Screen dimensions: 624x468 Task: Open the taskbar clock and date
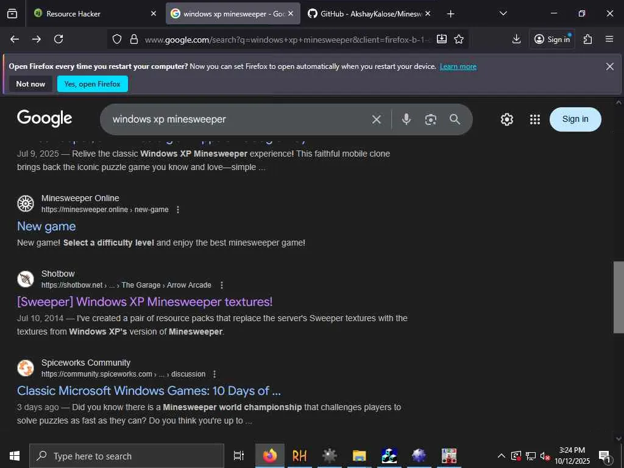(x=572, y=456)
